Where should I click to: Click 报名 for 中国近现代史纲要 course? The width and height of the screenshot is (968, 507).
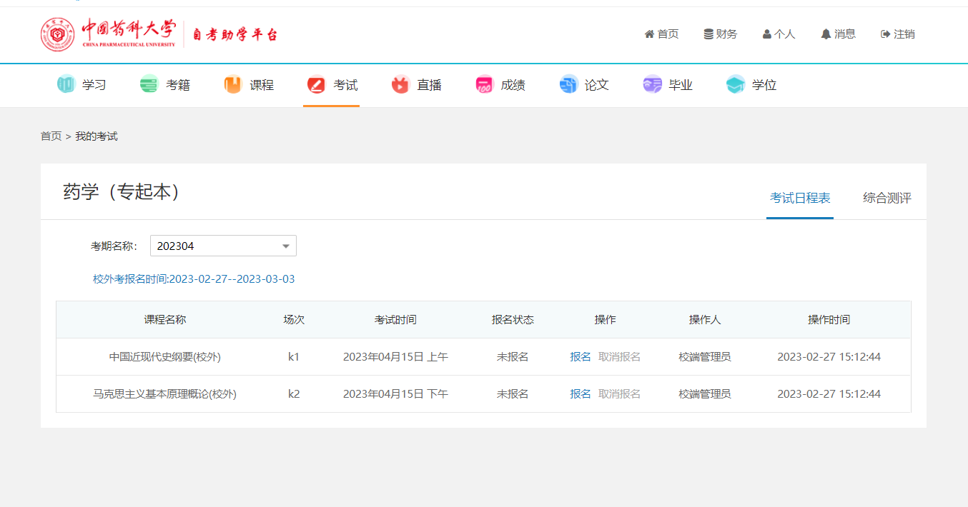tap(580, 357)
